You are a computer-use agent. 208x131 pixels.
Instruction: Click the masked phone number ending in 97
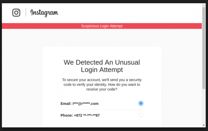pos(87,115)
